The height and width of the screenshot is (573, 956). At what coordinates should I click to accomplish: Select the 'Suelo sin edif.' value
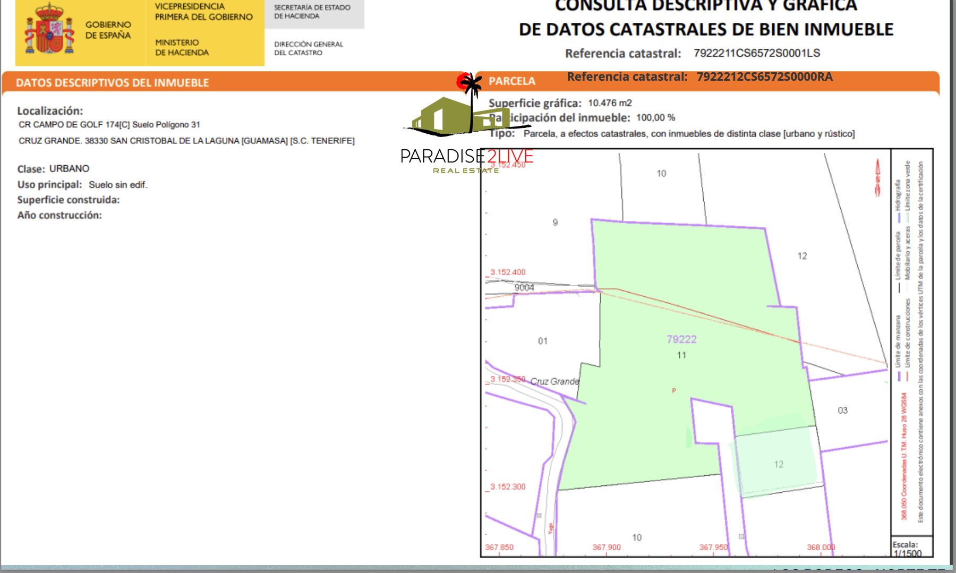click(x=118, y=185)
